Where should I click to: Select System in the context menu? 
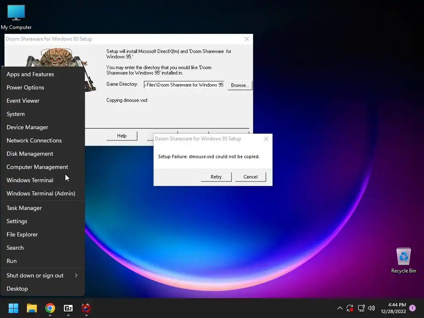(x=43, y=114)
